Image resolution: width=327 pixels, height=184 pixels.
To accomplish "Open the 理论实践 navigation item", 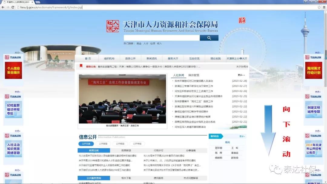I will [x=216, y=58].
